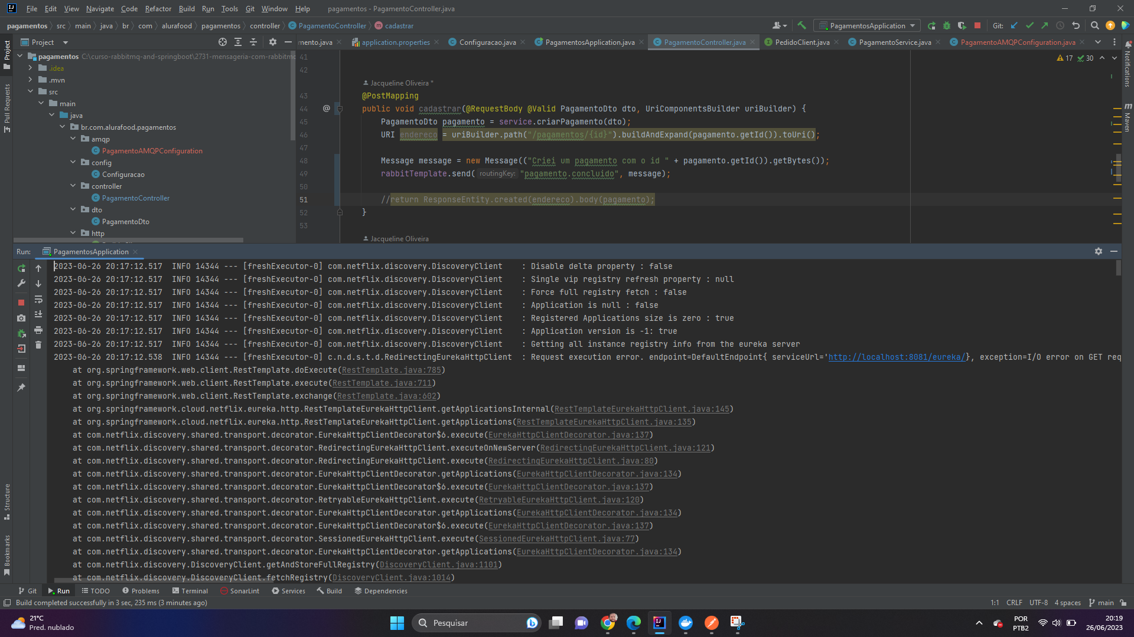Open the Navigate menu
The height and width of the screenshot is (637, 1134).
[x=100, y=9]
